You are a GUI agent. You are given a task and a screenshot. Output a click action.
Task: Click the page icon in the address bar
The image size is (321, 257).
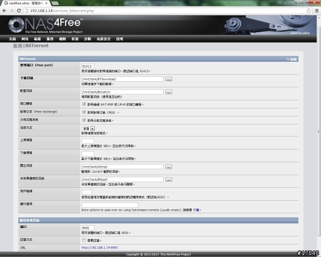(x=27, y=11)
